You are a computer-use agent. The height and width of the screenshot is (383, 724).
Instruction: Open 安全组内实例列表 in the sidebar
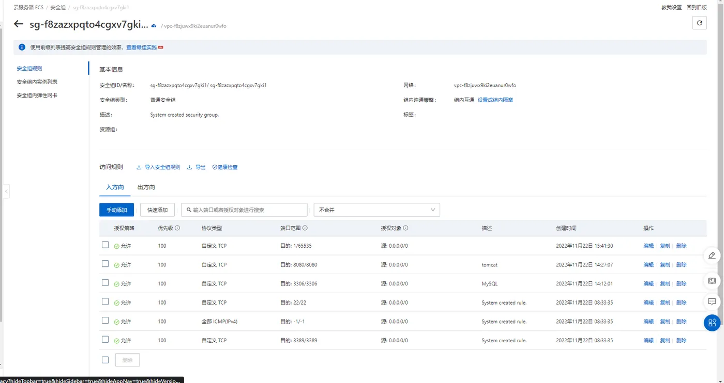coord(37,82)
